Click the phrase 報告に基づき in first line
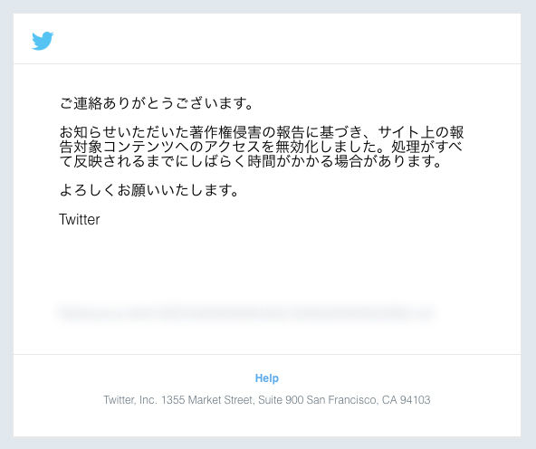Image resolution: width=536 pixels, height=449 pixels. tap(320, 132)
